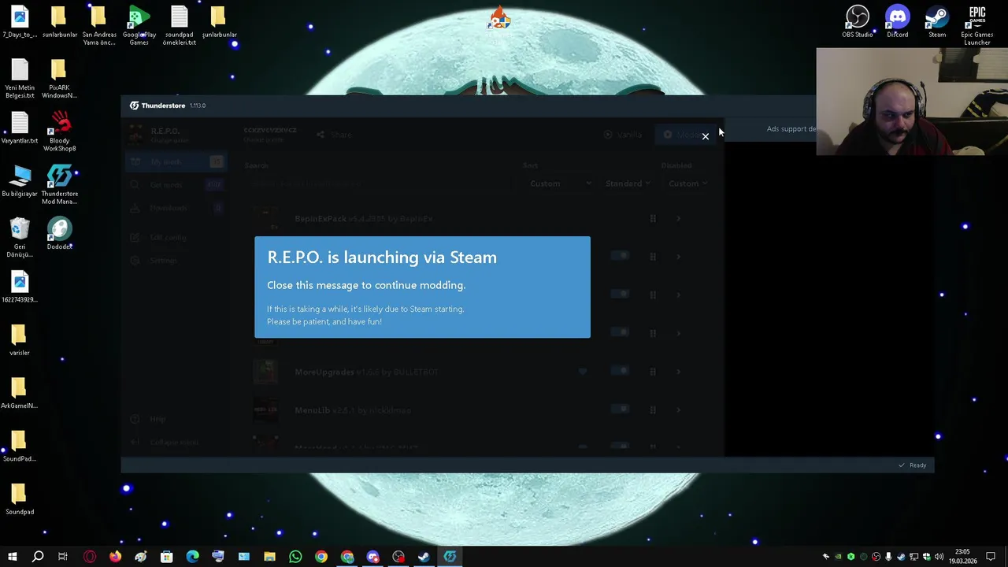Click the MoreUpgrades mod thumbnail
Viewport: 1008px width, 567px height.
click(265, 371)
